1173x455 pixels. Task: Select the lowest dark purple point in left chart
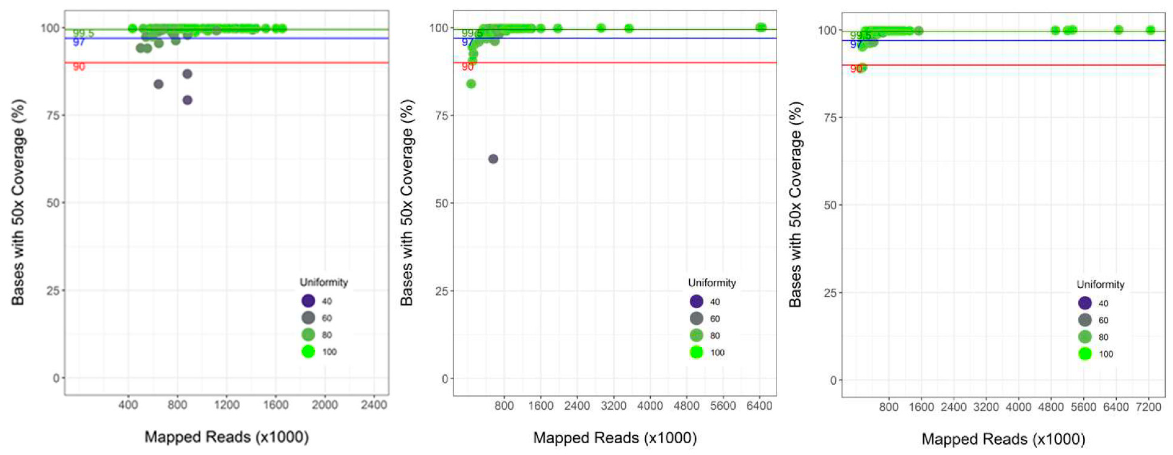[187, 100]
